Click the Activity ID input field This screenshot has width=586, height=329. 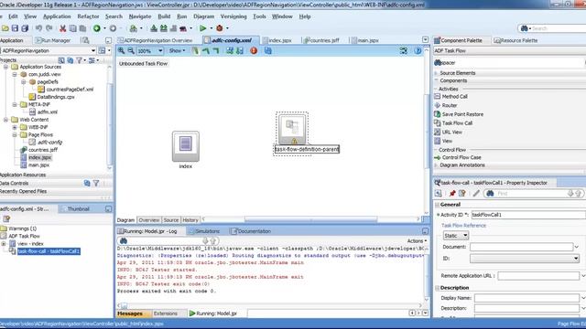click(x=528, y=215)
